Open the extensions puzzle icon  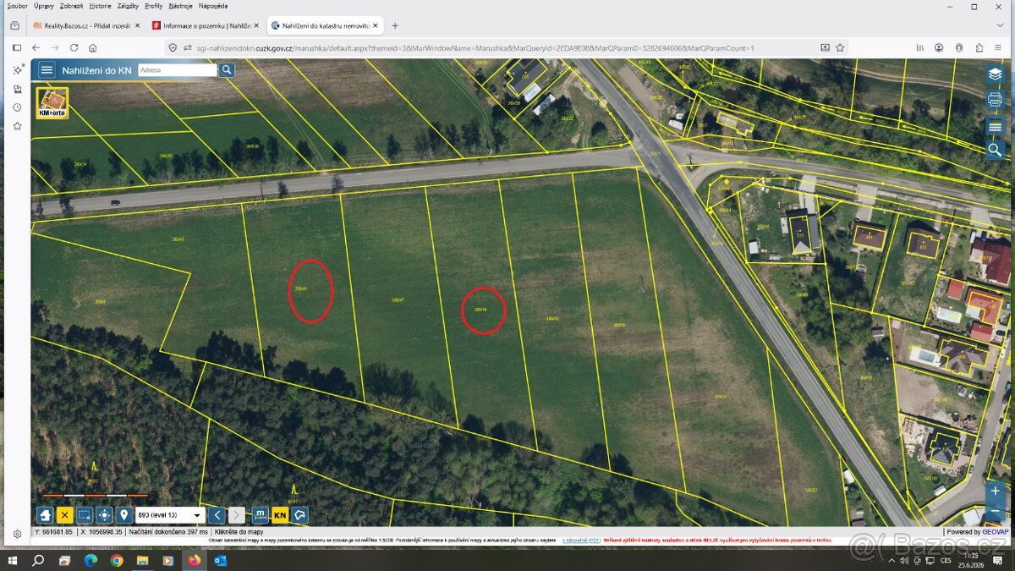(x=979, y=48)
